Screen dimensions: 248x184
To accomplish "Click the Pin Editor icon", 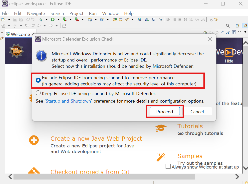I will pos(64,26).
